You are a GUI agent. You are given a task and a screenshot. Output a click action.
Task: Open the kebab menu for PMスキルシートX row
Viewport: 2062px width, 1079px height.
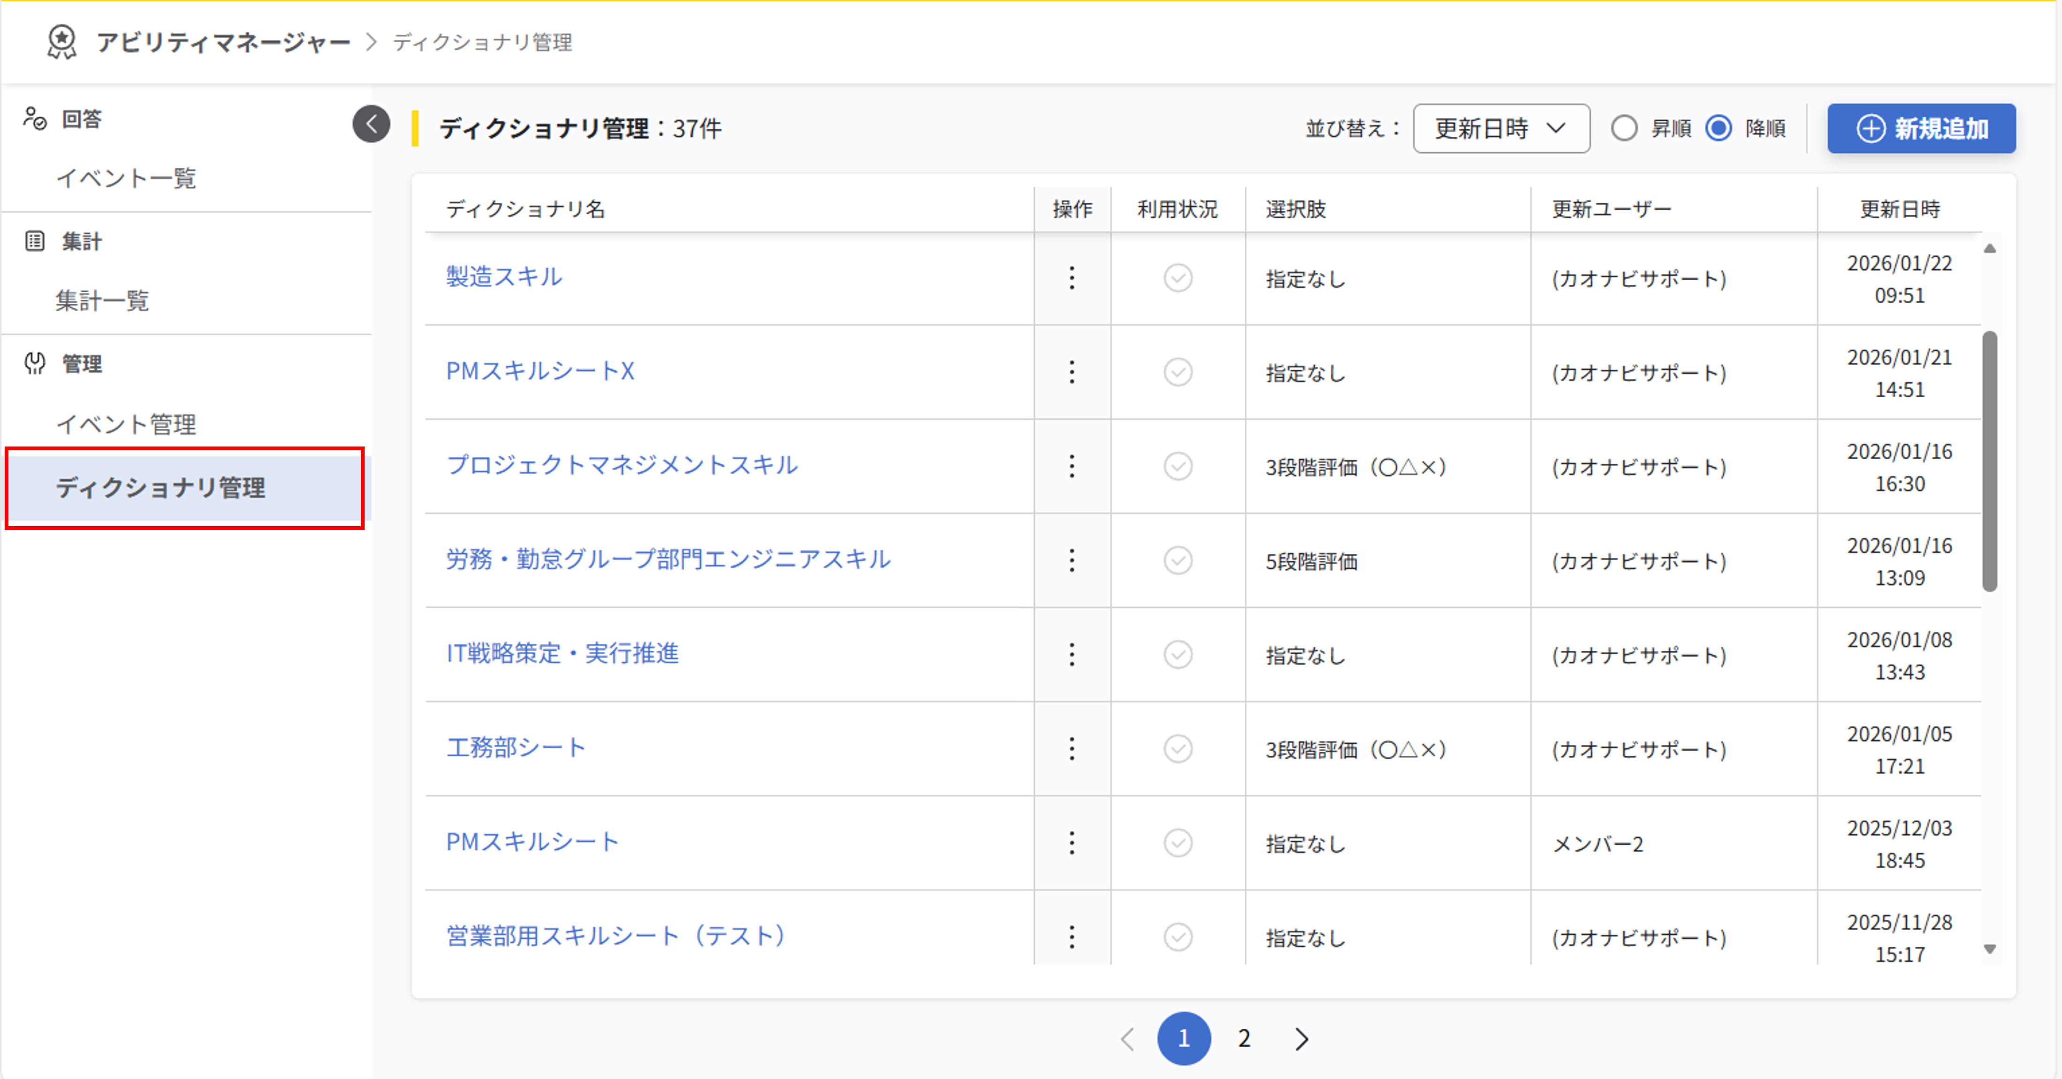1073,373
